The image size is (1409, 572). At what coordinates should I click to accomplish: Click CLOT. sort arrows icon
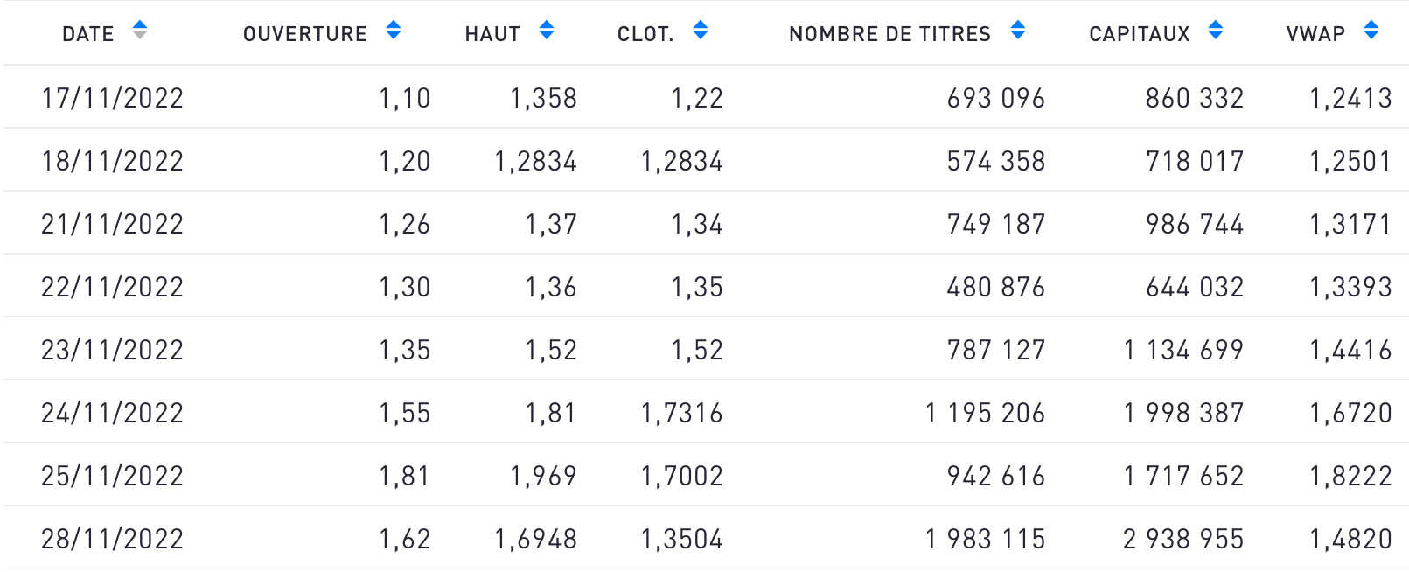click(x=701, y=31)
